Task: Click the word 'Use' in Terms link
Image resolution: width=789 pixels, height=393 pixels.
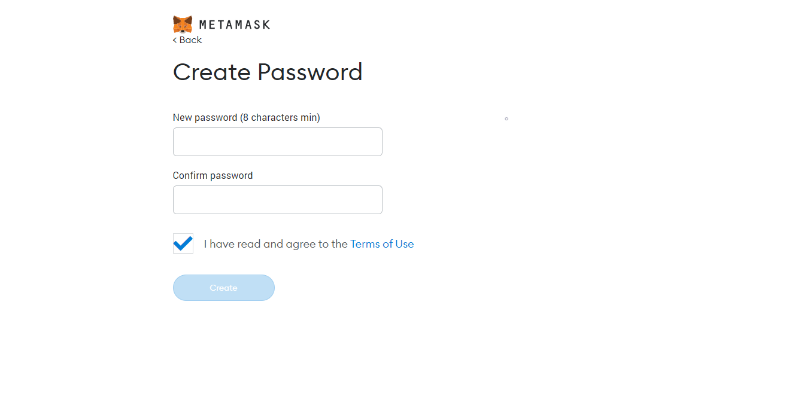Action: [405, 244]
